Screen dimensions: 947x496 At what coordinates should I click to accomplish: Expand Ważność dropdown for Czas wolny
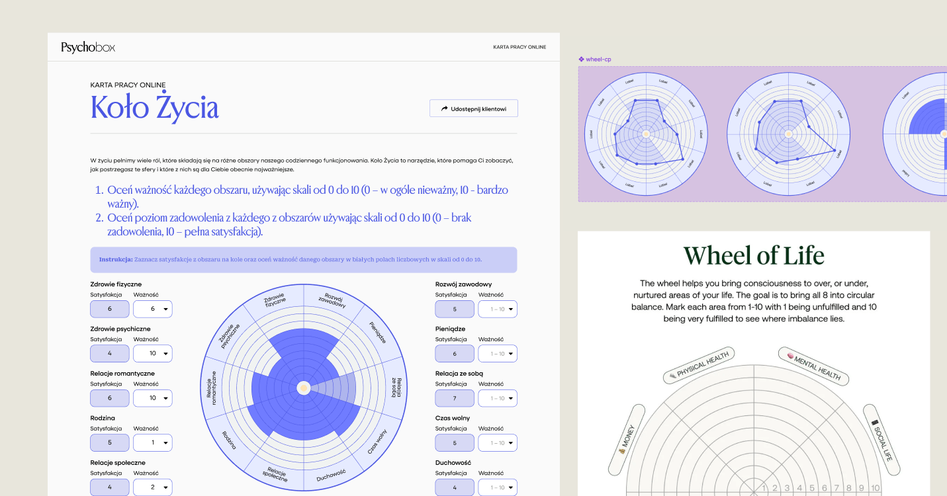pos(498,442)
